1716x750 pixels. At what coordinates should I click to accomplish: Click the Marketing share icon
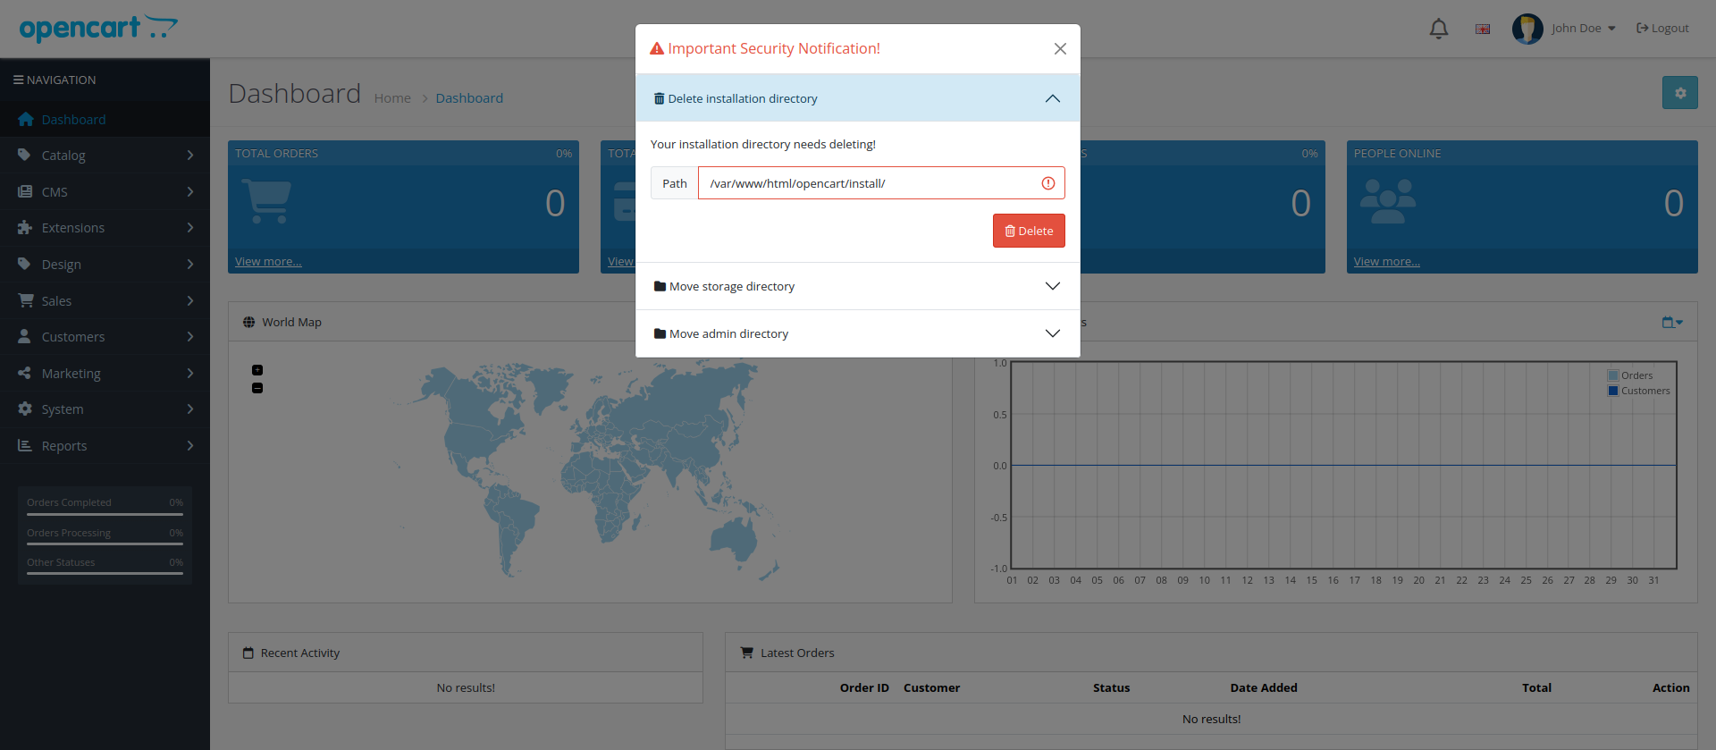[25, 373]
